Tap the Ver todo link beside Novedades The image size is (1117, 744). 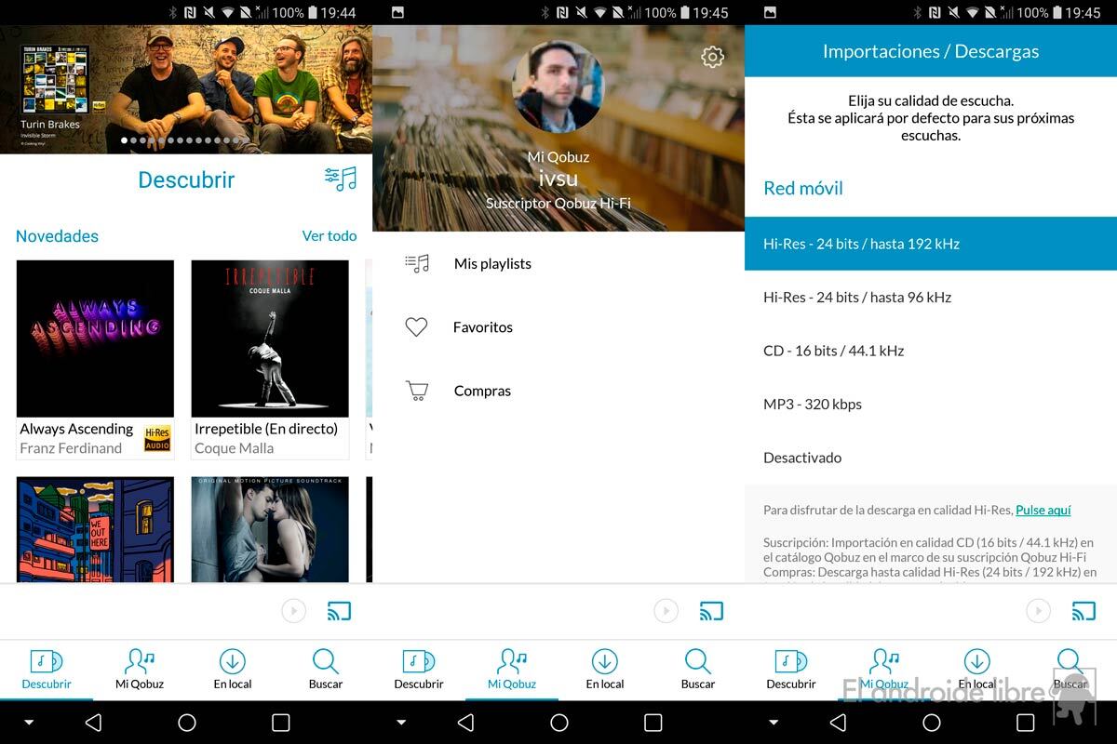pos(329,236)
